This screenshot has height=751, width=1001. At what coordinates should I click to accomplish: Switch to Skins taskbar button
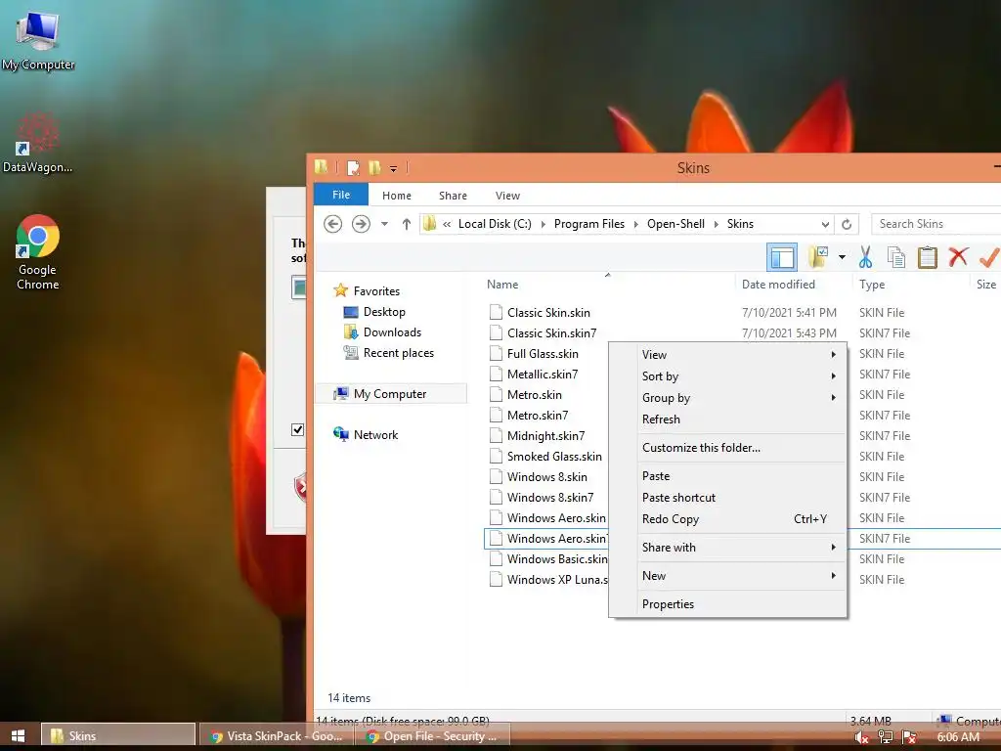pos(118,735)
